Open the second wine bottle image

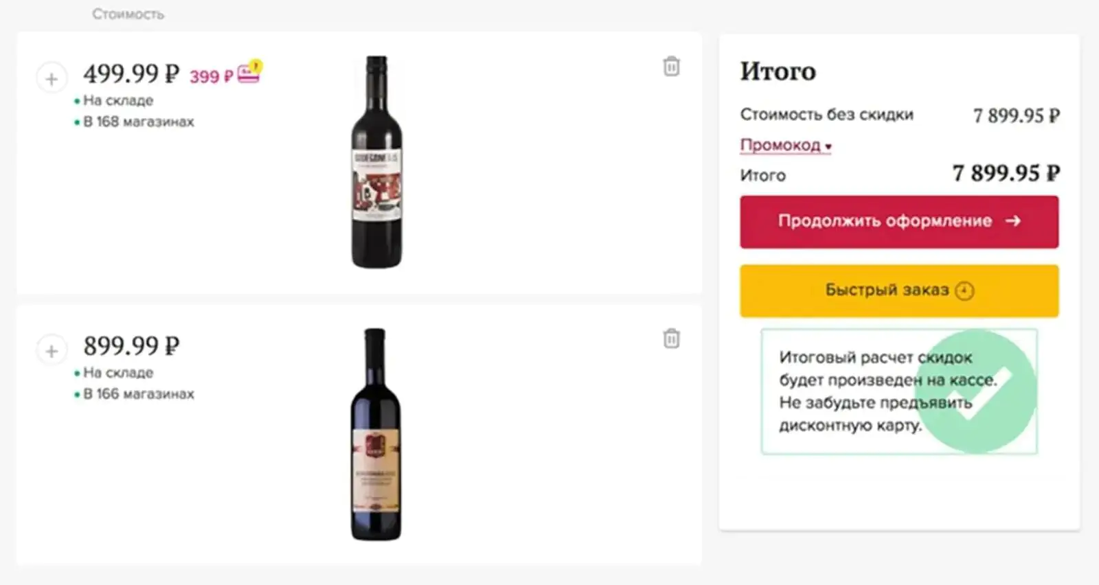(375, 434)
